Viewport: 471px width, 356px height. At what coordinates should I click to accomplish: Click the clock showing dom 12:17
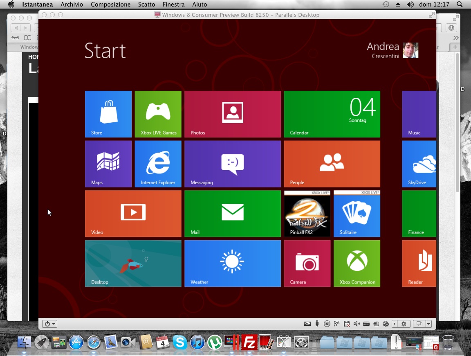coord(434,4)
